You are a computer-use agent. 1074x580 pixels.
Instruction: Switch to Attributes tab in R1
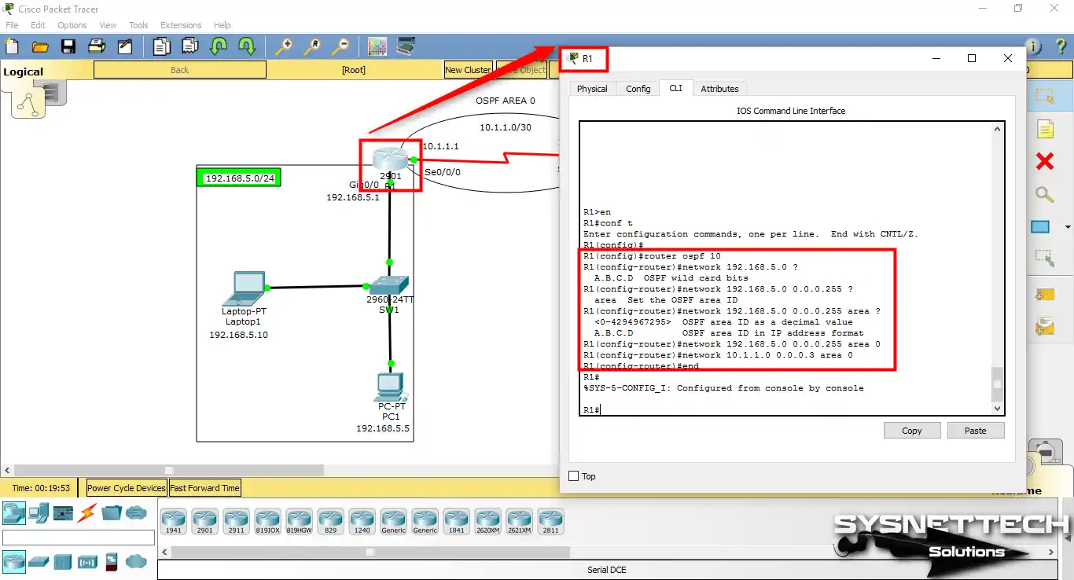(720, 89)
